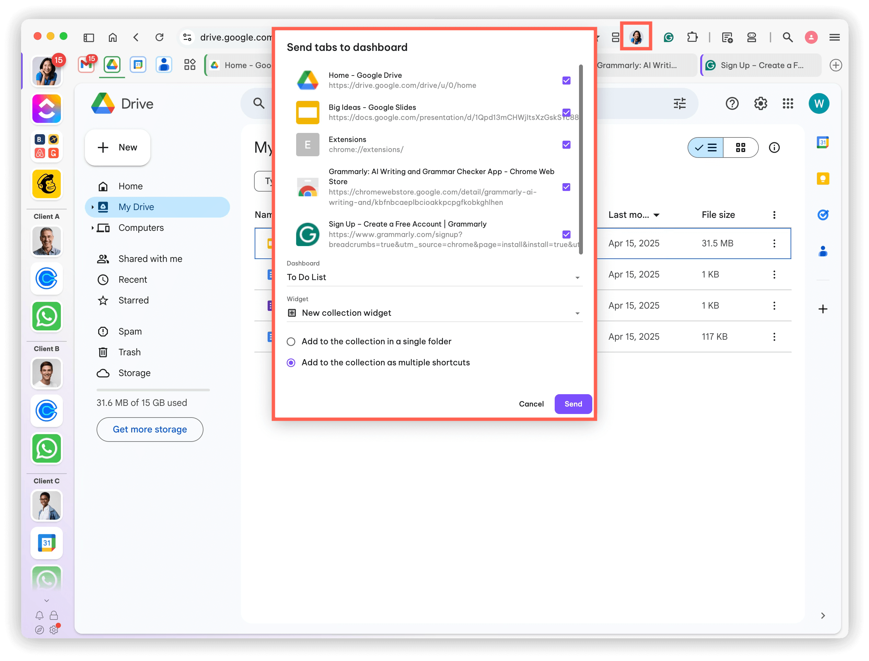
Task: Open more options for 117 KB file
Action: pyautogui.click(x=774, y=337)
